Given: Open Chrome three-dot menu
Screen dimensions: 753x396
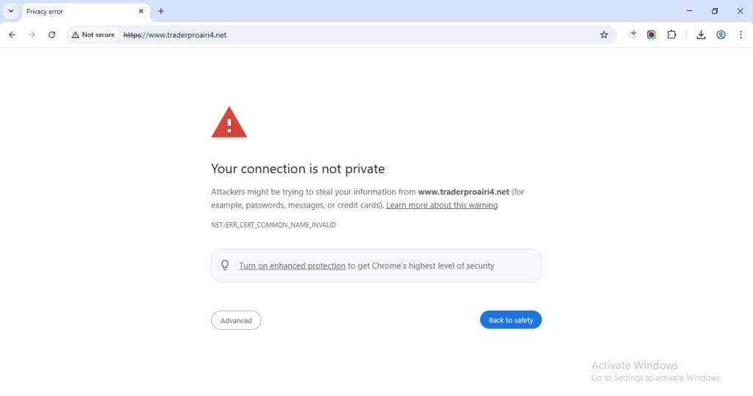Looking at the screenshot, I should pos(740,35).
